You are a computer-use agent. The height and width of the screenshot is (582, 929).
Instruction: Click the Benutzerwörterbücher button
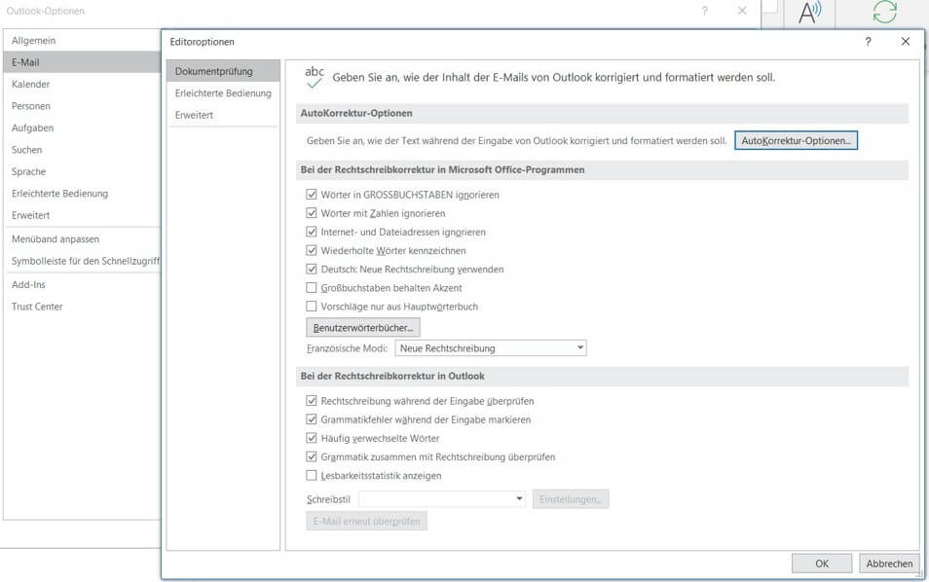363,327
